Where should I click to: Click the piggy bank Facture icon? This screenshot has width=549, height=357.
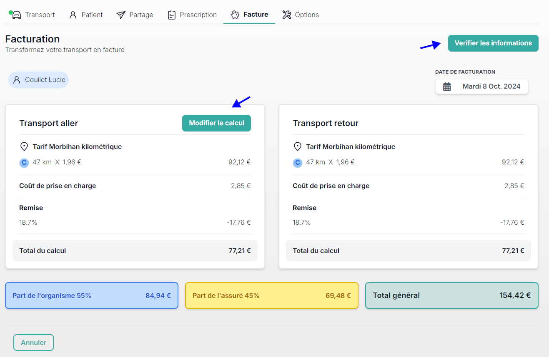pos(235,15)
